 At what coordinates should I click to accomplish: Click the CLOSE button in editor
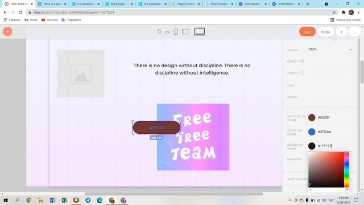click(325, 32)
